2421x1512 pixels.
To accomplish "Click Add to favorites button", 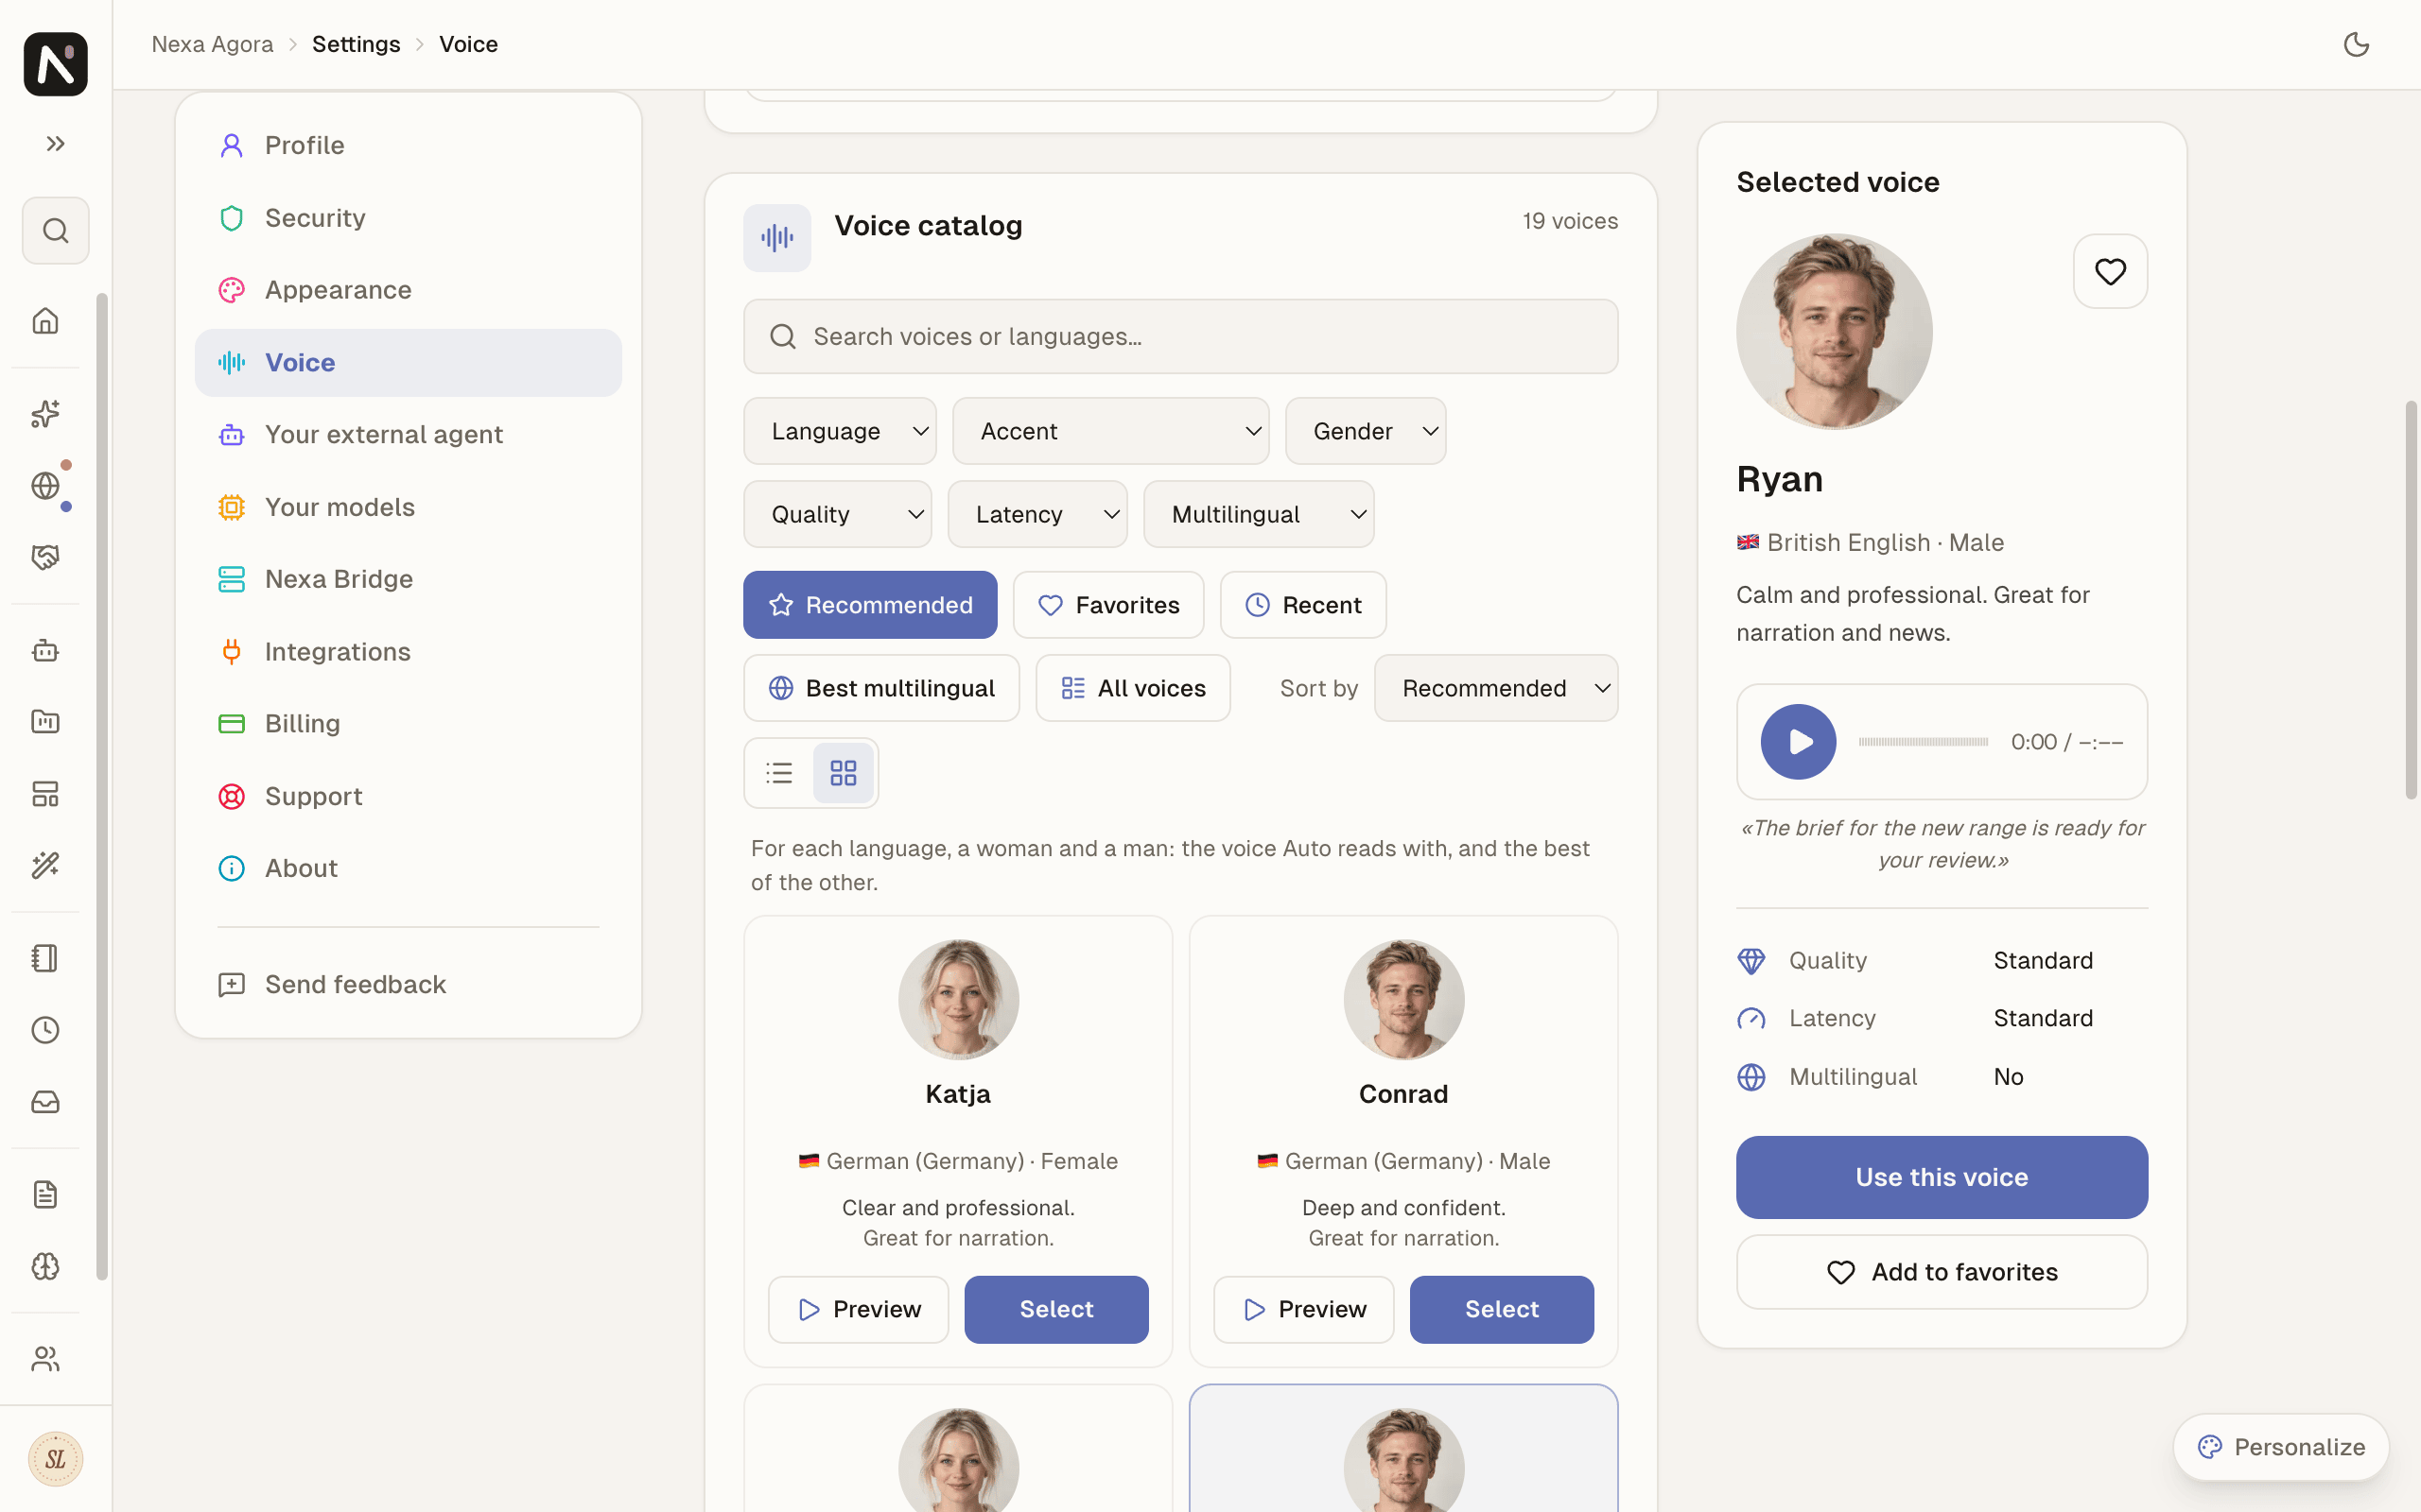I will [x=1942, y=1272].
